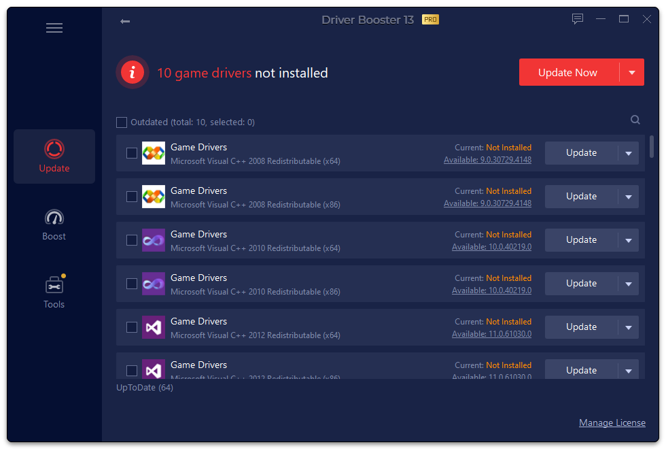Check Visual C++ 2012 Redistributable (x64)
Image resolution: width=666 pixels, height=449 pixels.
click(132, 327)
